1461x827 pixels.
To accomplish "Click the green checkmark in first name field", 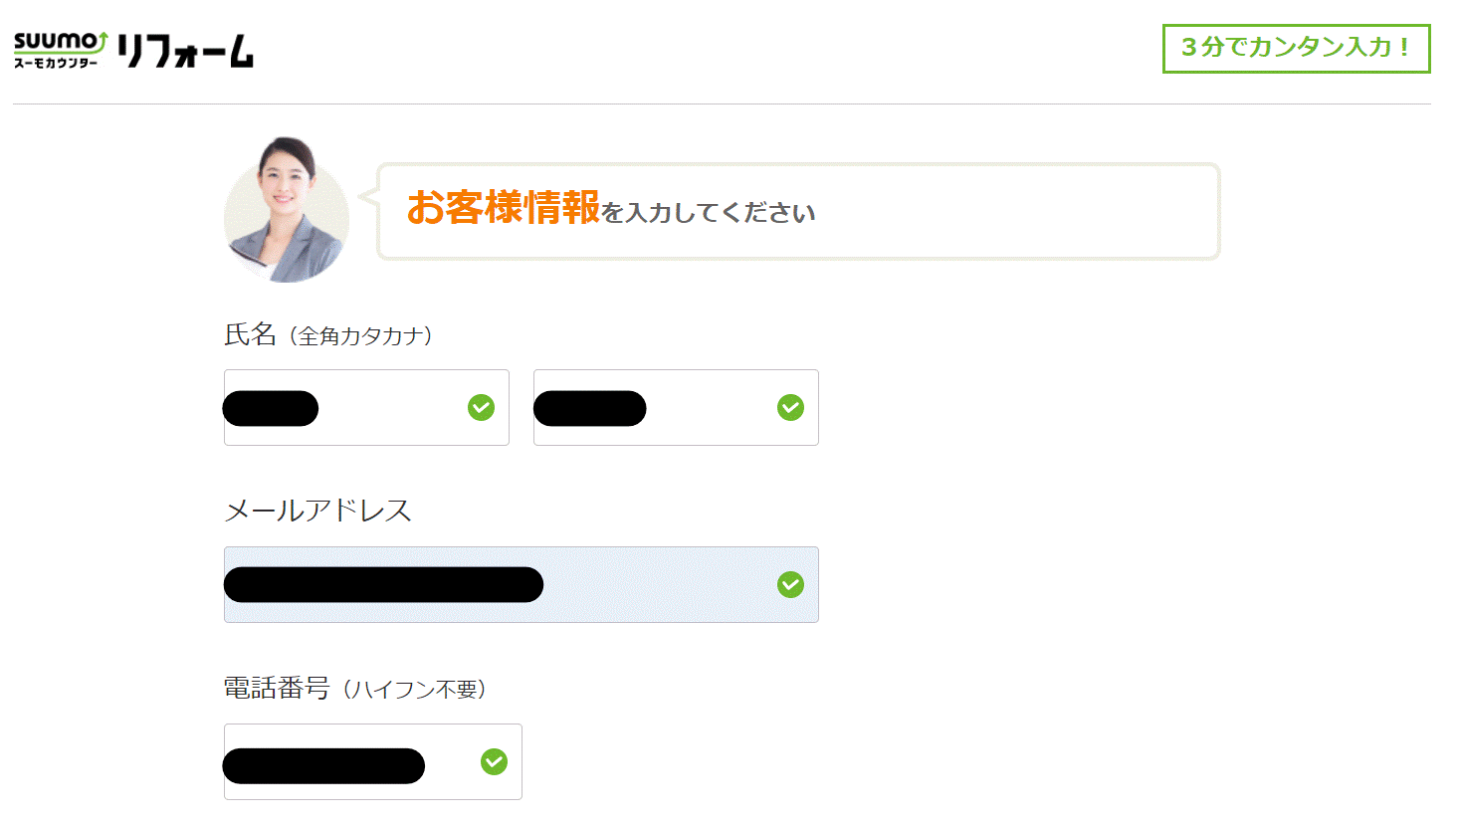I will pyautogui.click(x=481, y=407).
